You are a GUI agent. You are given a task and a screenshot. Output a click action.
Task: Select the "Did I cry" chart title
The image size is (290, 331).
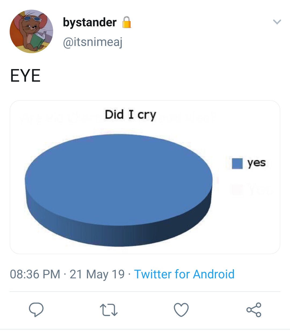(x=130, y=114)
